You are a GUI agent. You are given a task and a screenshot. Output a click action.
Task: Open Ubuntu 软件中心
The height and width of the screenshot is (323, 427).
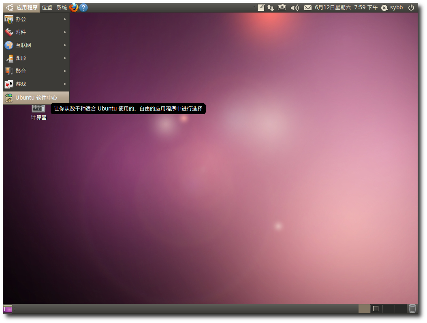coord(36,98)
